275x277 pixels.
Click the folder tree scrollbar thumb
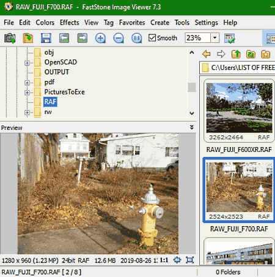pyautogui.click(x=192, y=87)
